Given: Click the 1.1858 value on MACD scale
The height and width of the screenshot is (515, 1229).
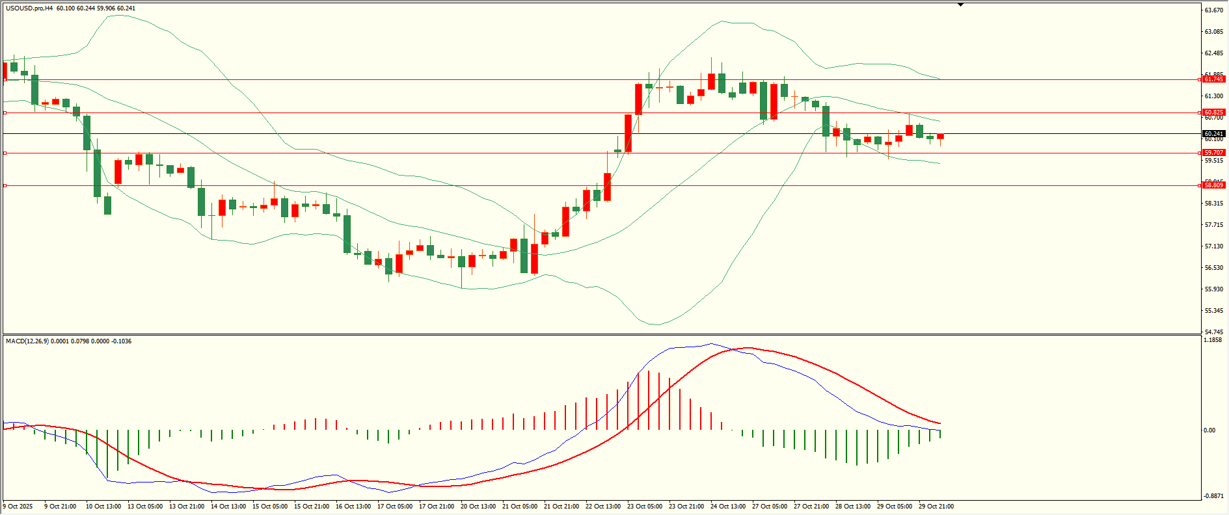Looking at the screenshot, I should pos(1213,340).
